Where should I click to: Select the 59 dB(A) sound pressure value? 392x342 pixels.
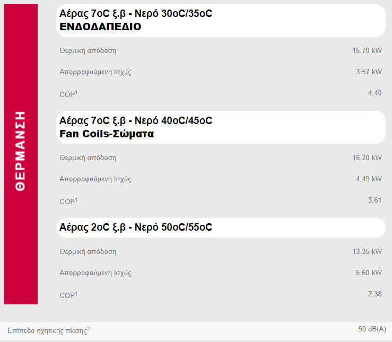click(x=372, y=329)
